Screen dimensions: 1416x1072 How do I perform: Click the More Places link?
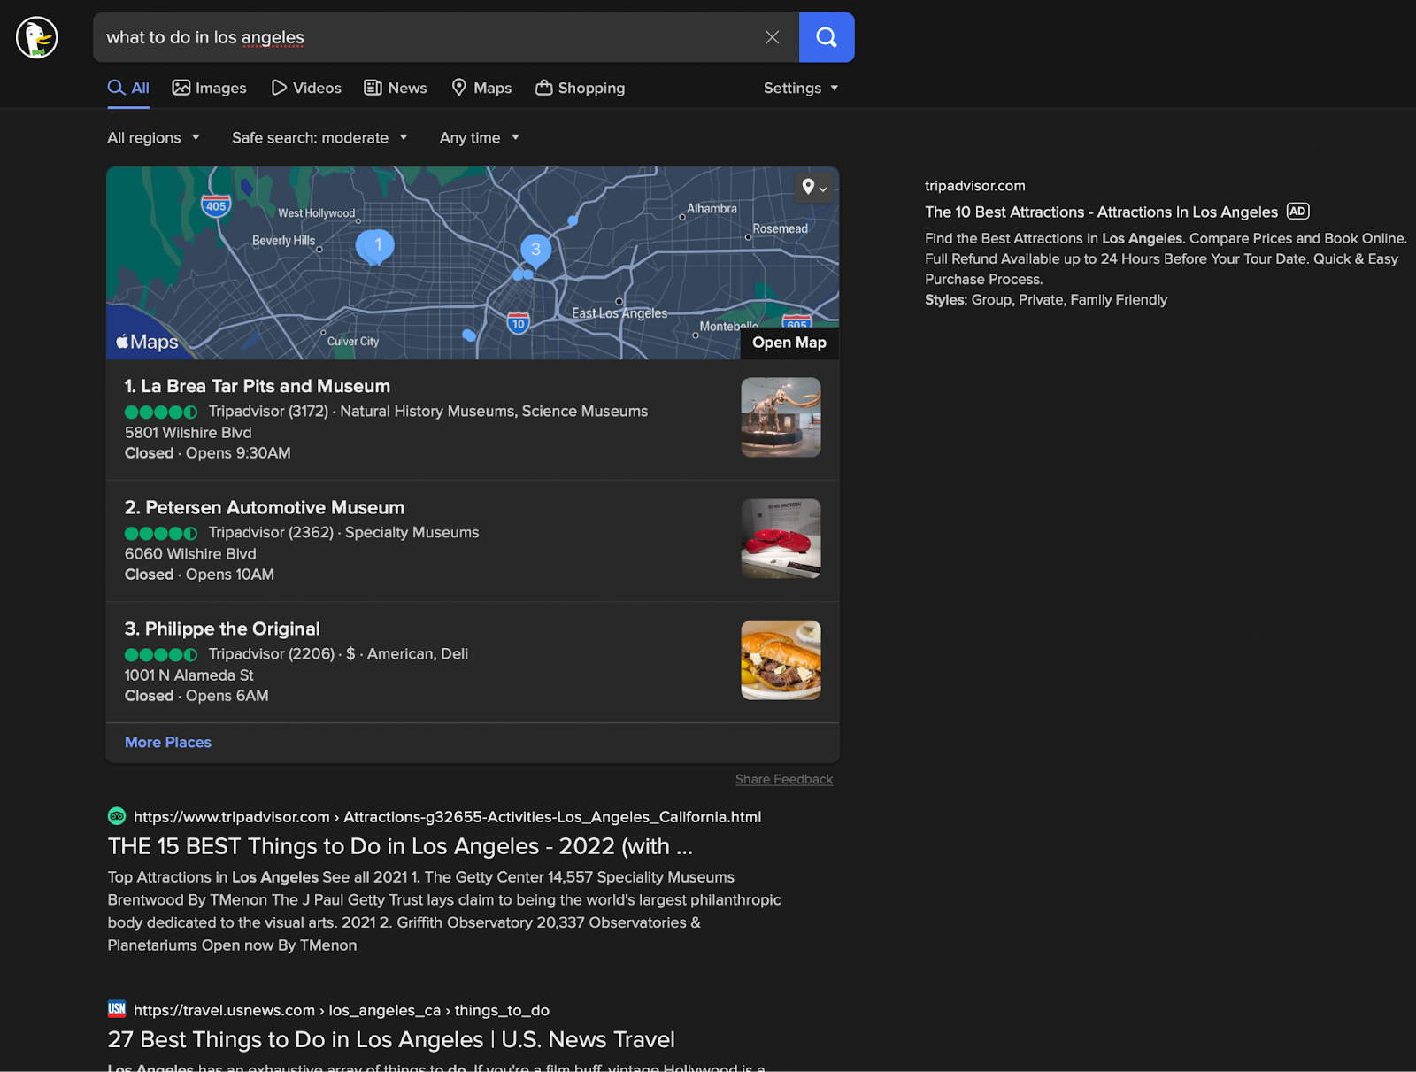tap(168, 742)
